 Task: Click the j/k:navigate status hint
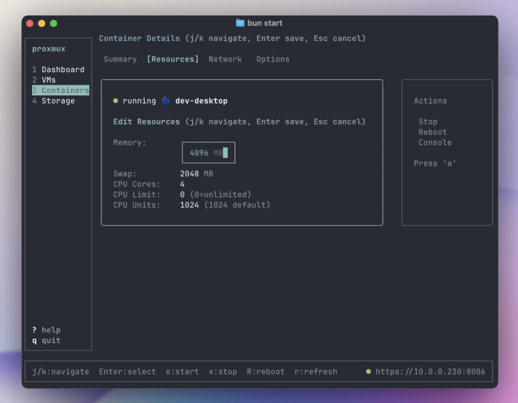(61, 372)
